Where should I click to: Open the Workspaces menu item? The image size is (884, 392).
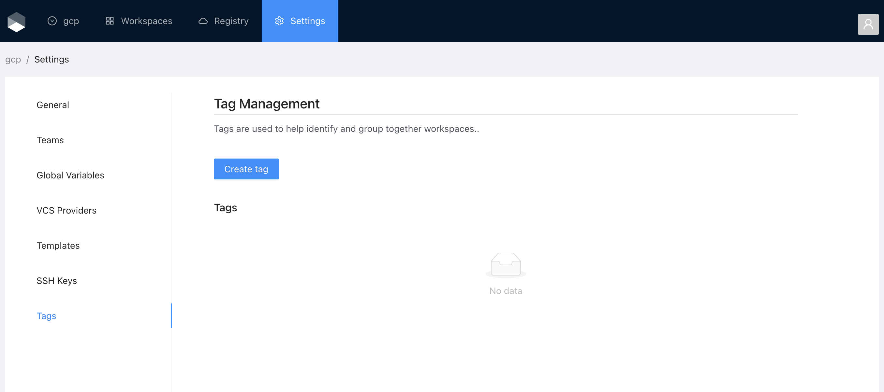(x=147, y=21)
